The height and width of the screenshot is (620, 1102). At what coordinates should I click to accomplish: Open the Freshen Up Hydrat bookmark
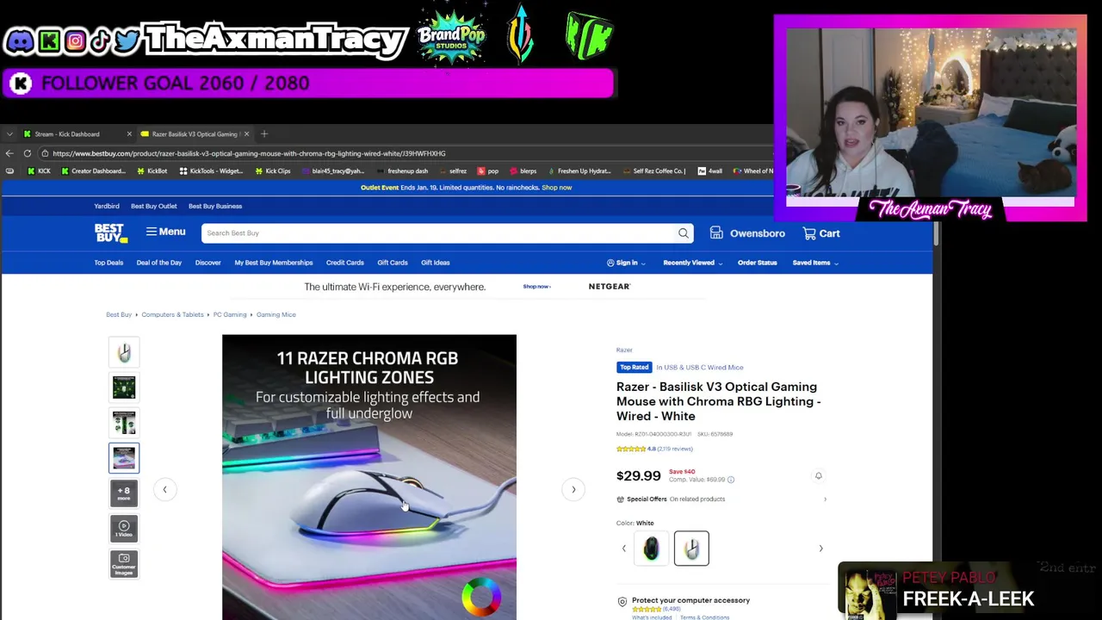pyautogui.click(x=579, y=170)
